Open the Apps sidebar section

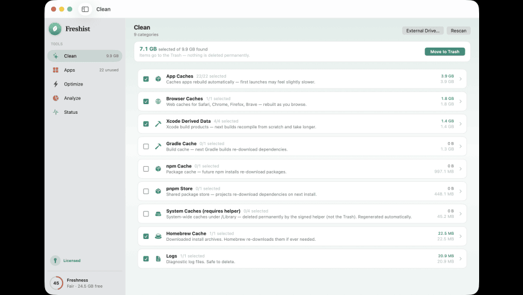pyautogui.click(x=85, y=70)
